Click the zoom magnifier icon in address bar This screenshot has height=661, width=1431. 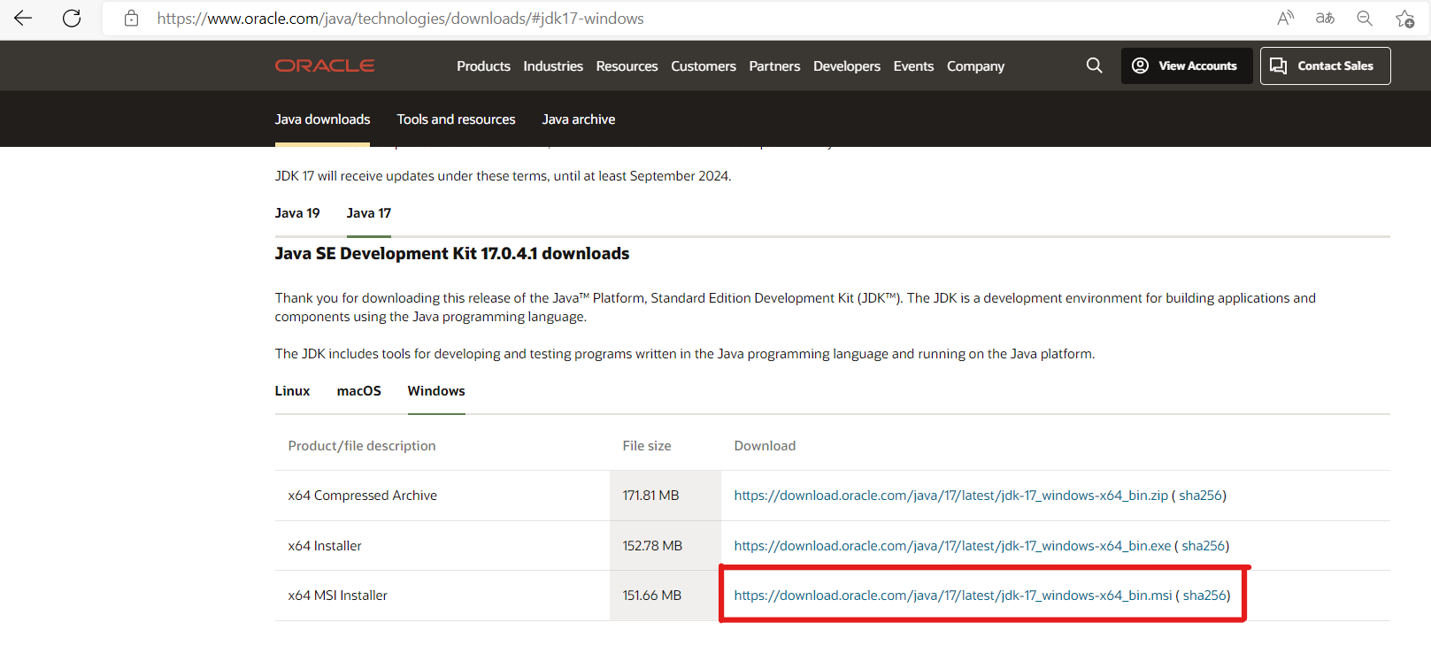click(1365, 18)
